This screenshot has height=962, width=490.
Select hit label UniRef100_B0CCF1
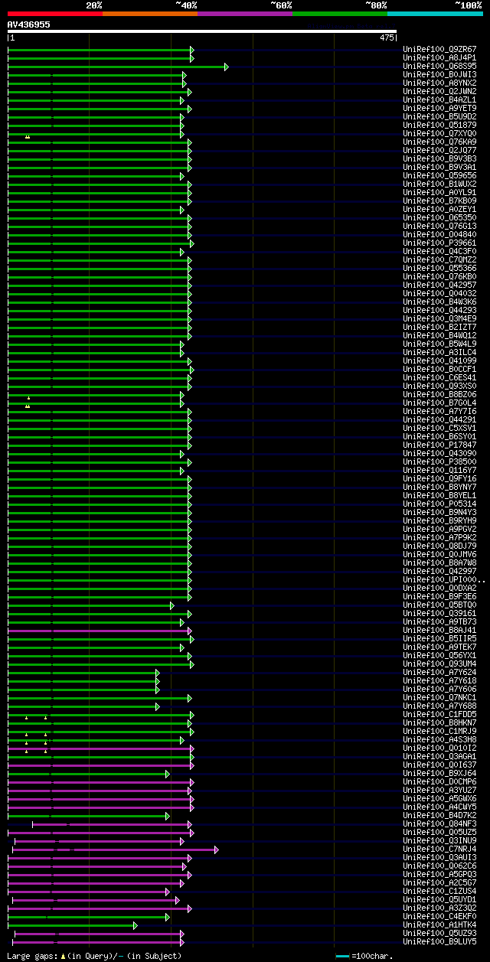coord(439,369)
